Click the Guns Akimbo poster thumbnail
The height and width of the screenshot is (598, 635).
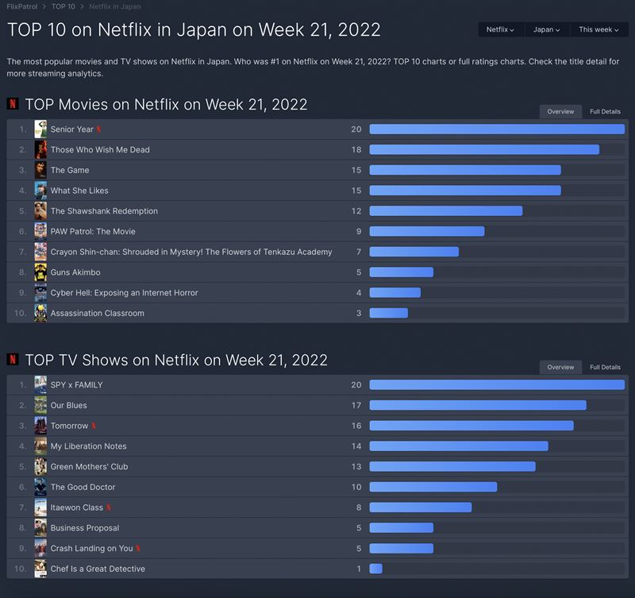click(40, 272)
